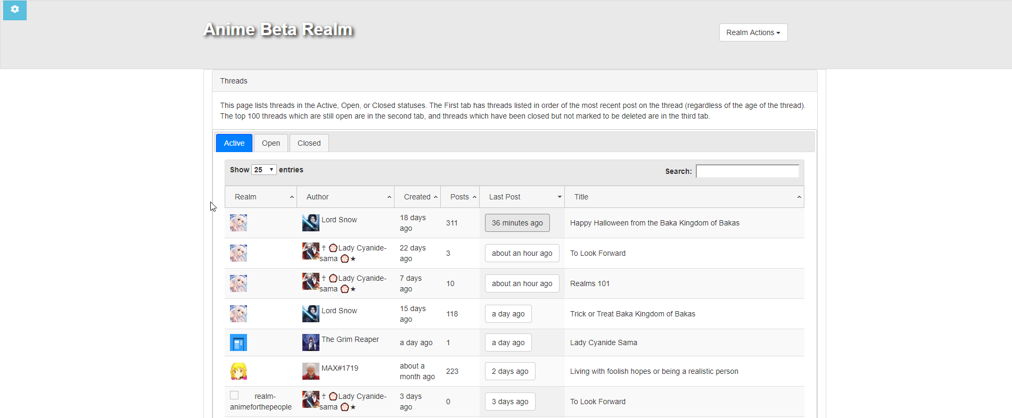Click Lady Cyanide avatar in 3 days ago row
1012x418 pixels.
311,399
